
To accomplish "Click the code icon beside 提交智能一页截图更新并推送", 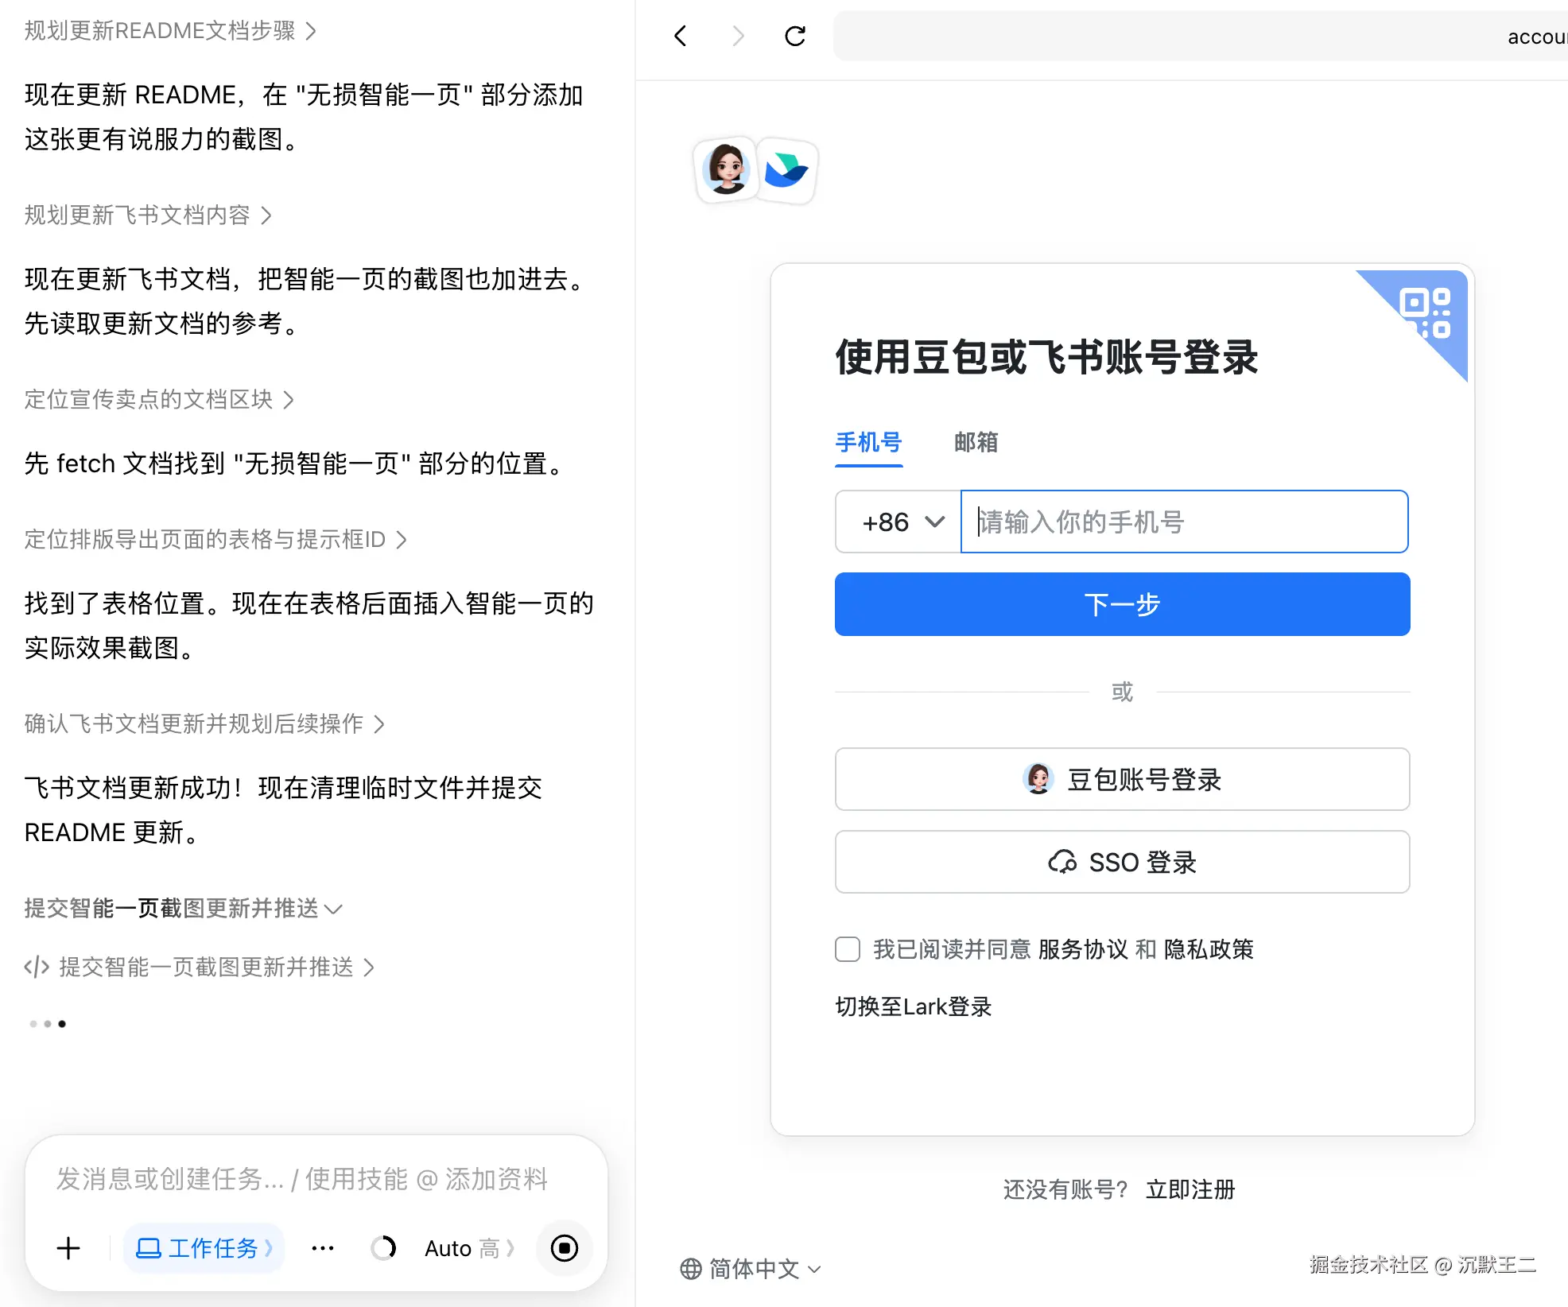I will point(37,967).
